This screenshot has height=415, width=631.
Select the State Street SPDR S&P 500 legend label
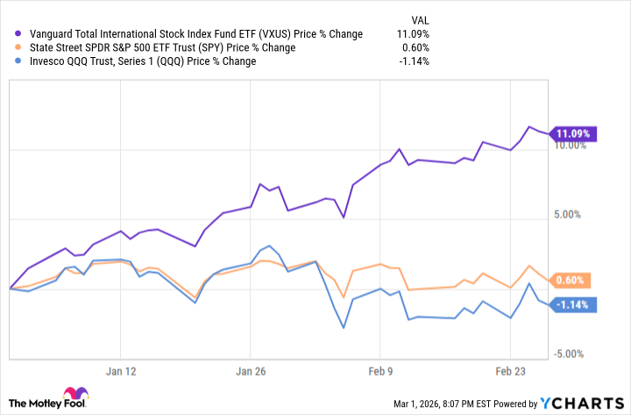pos(163,47)
